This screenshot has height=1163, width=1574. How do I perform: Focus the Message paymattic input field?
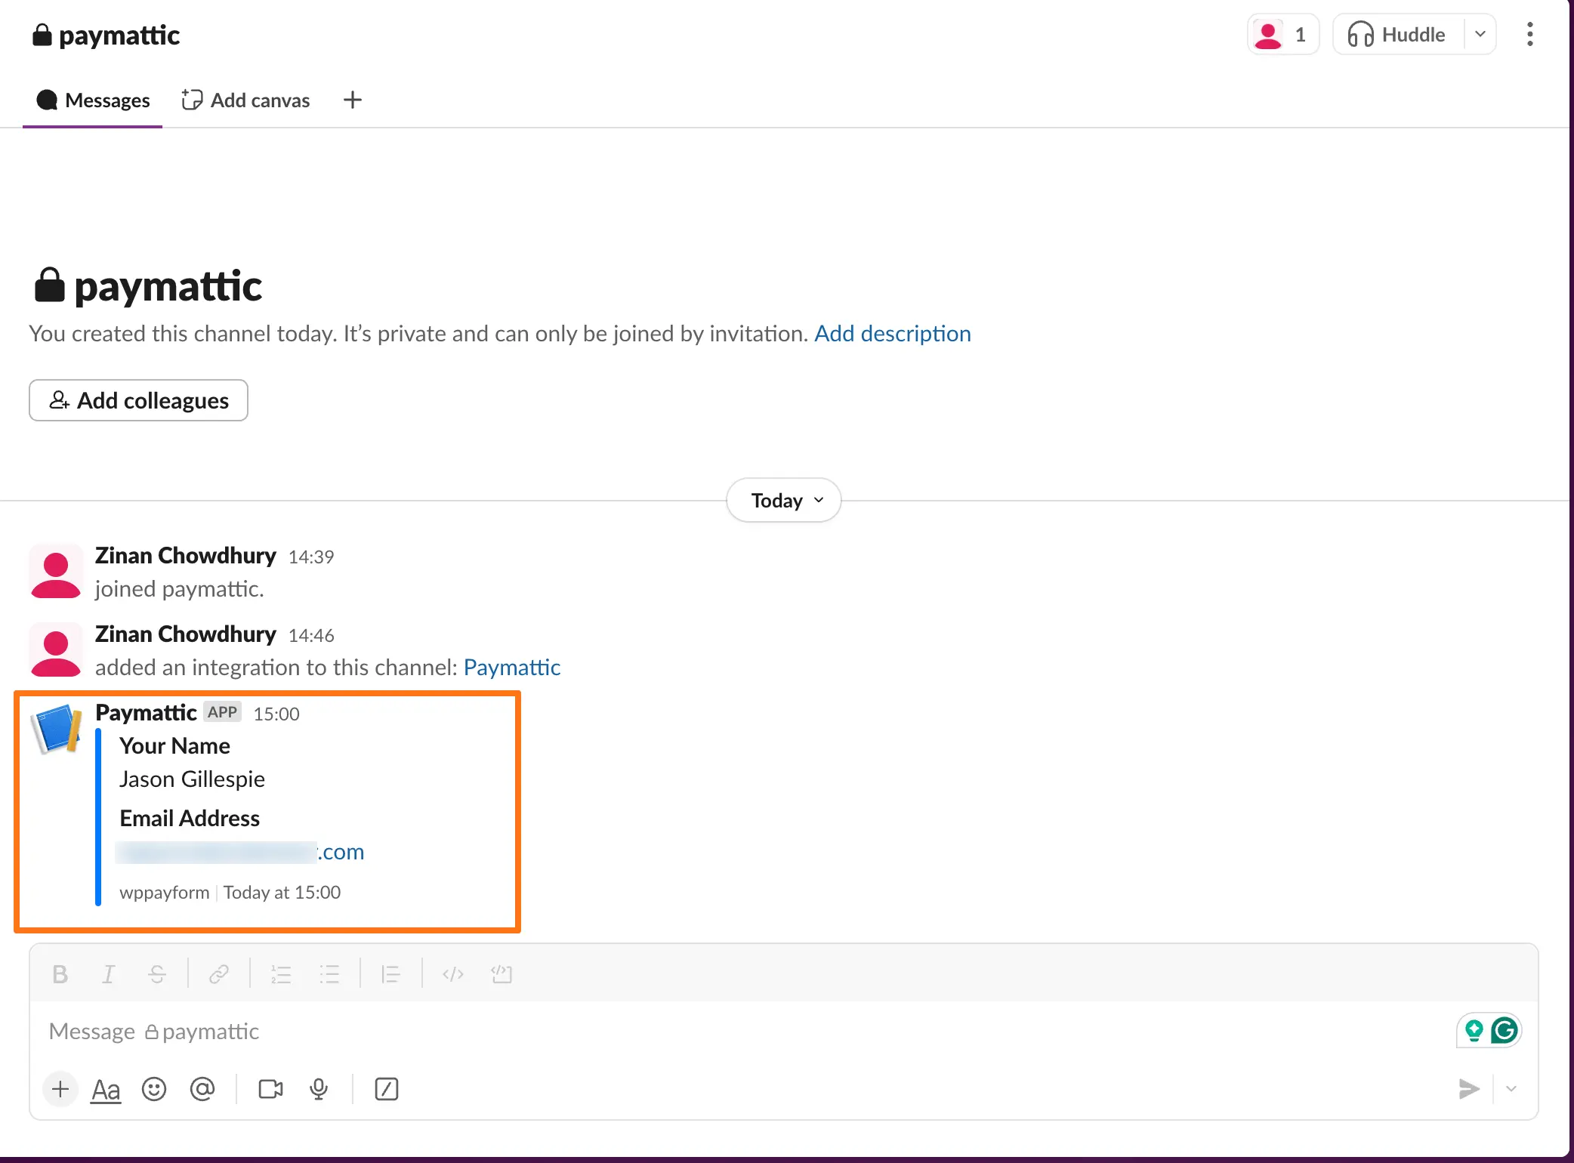pos(680,1032)
